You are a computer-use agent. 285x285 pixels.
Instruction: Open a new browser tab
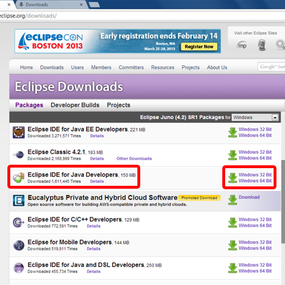[x=95, y=5]
